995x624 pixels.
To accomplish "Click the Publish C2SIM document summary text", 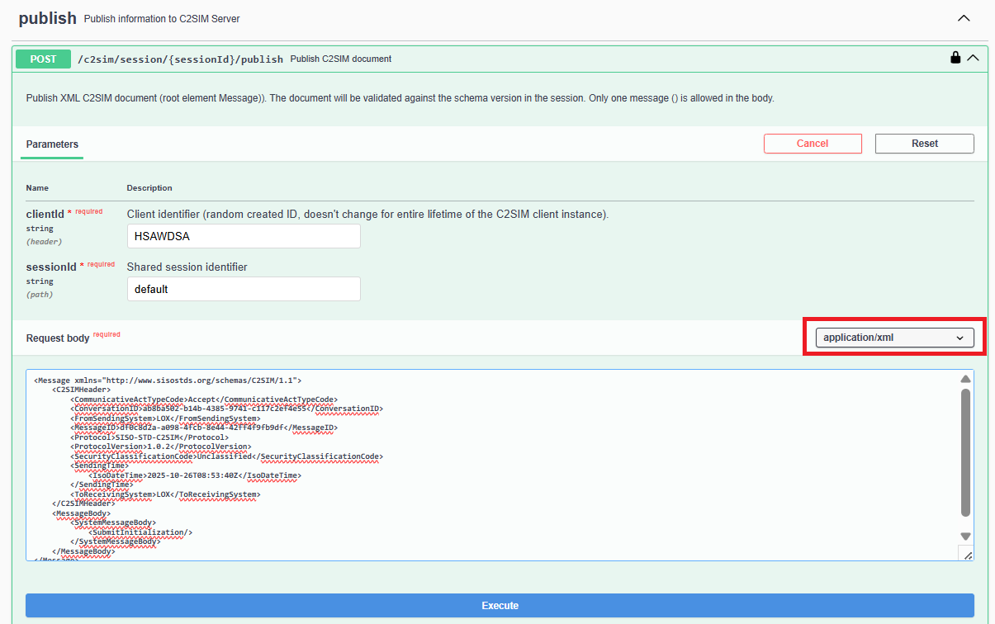I will pos(340,59).
